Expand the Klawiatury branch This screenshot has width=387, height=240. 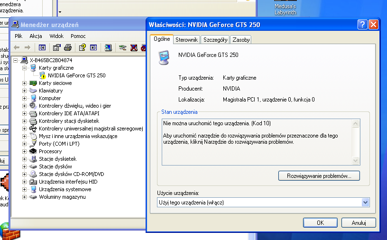[x=24, y=91]
